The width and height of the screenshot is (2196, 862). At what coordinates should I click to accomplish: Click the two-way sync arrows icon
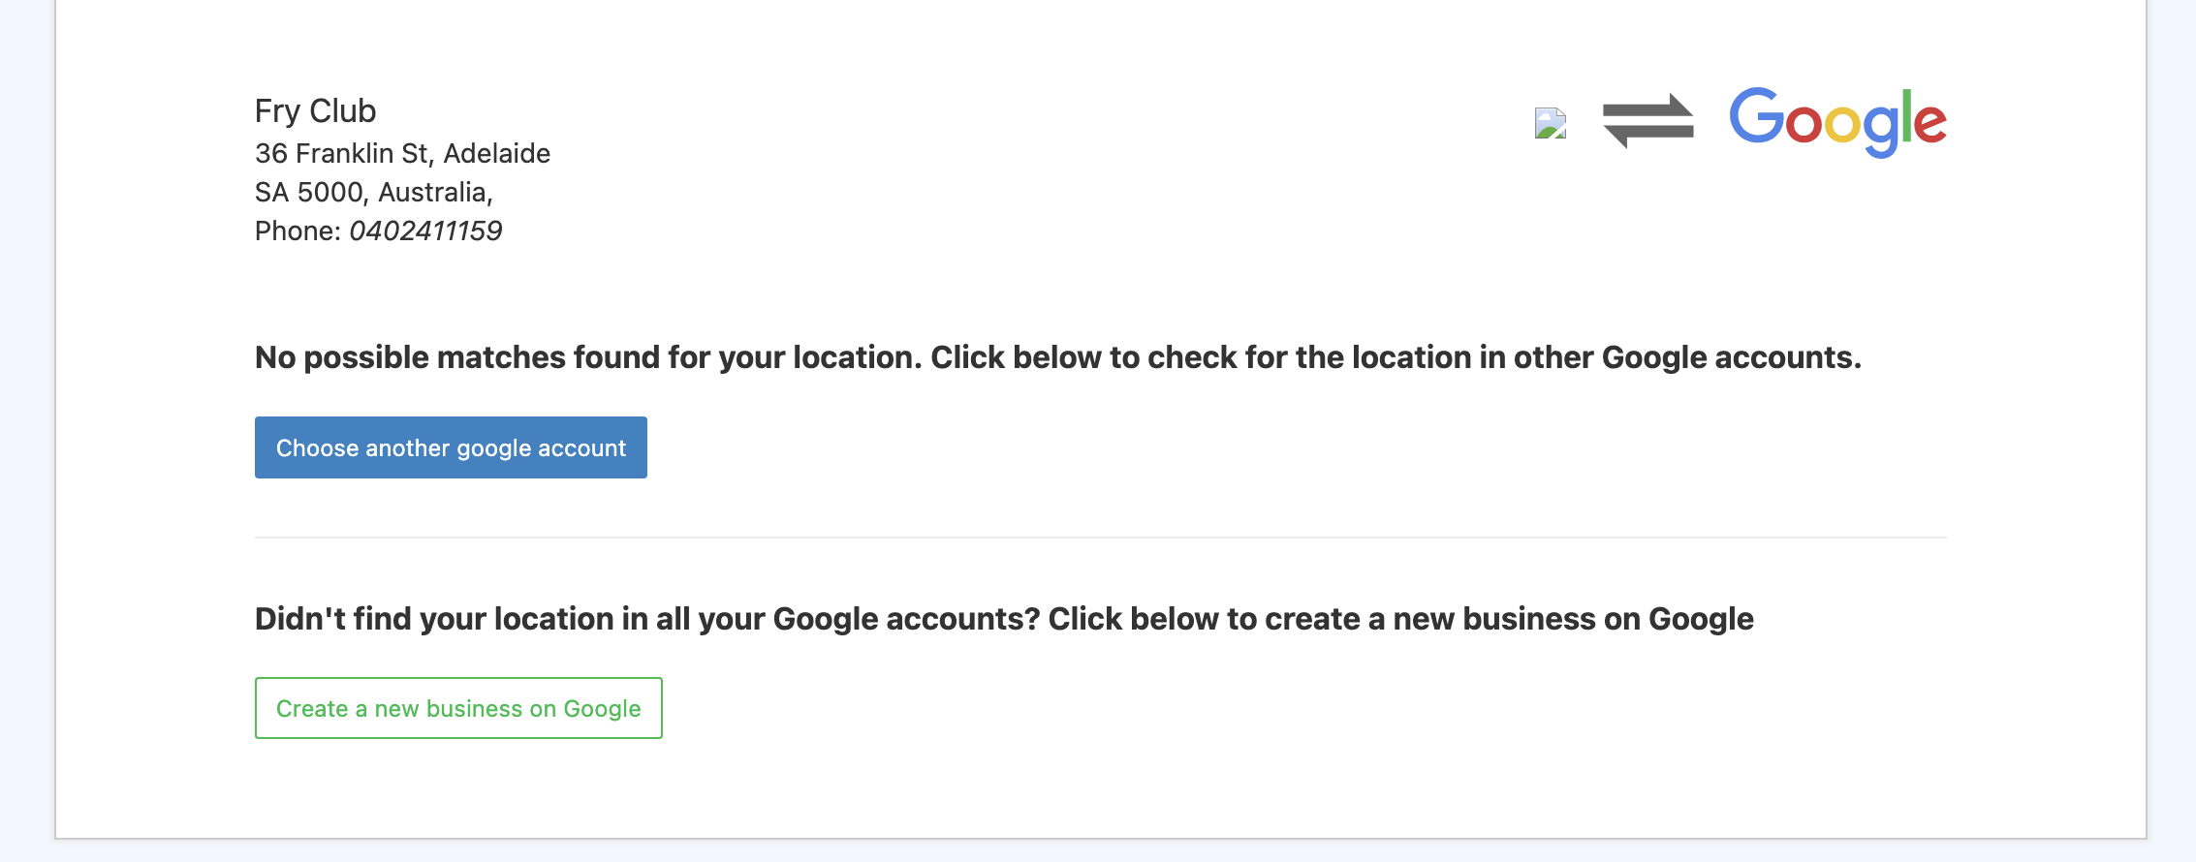(1648, 121)
